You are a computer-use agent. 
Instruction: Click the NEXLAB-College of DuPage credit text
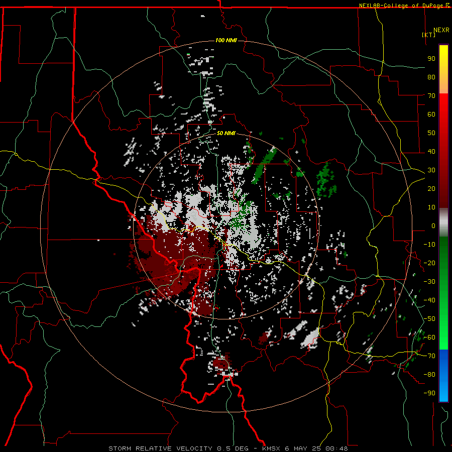point(402,6)
